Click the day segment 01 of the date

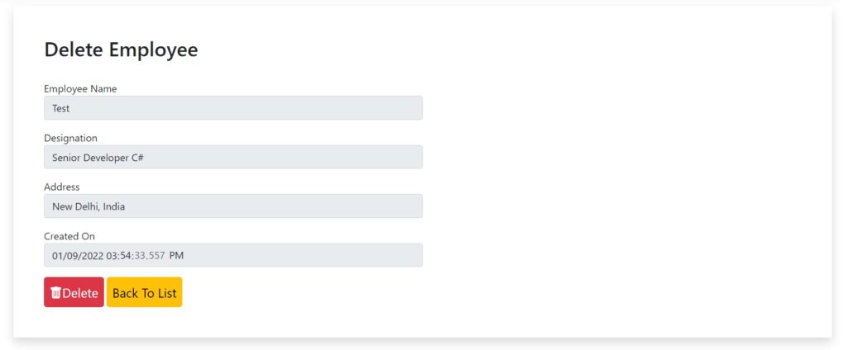[x=58, y=256]
